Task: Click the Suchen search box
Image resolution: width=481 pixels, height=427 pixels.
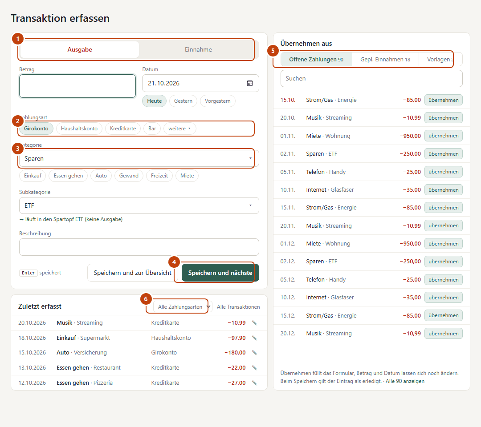Action: tap(371, 79)
